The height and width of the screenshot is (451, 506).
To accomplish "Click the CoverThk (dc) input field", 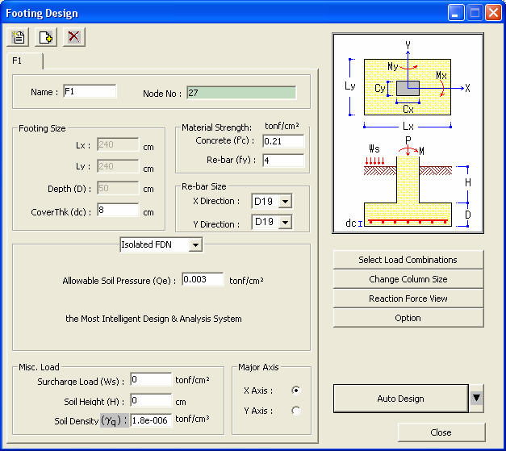I will point(118,210).
